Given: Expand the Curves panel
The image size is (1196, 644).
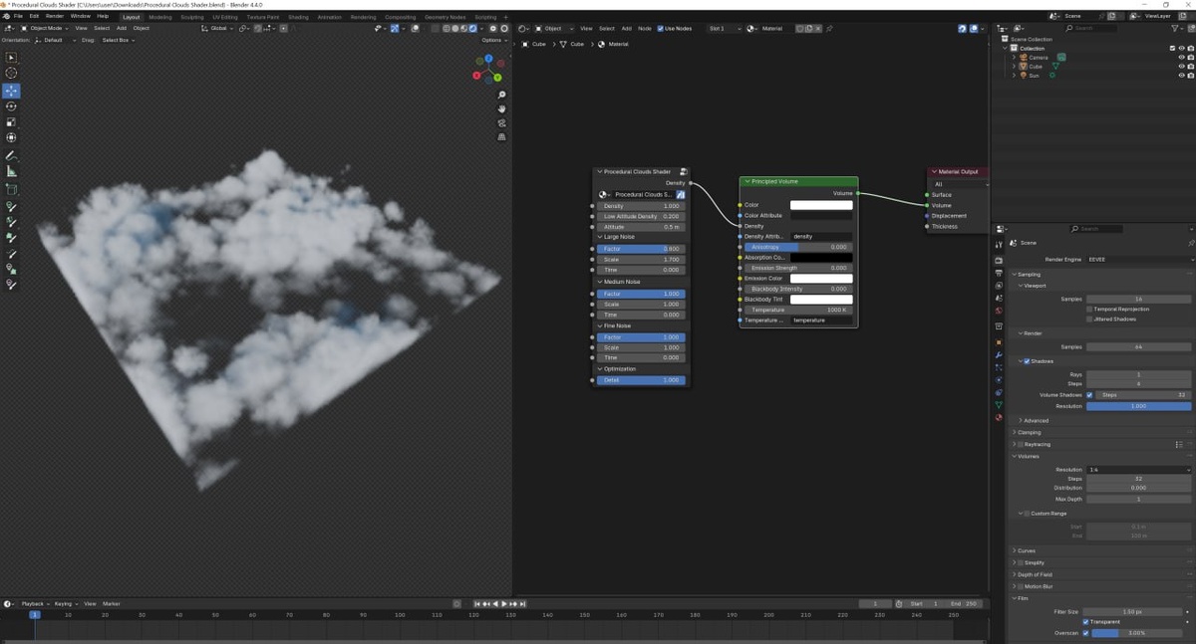Looking at the screenshot, I should (x=1016, y=550).
